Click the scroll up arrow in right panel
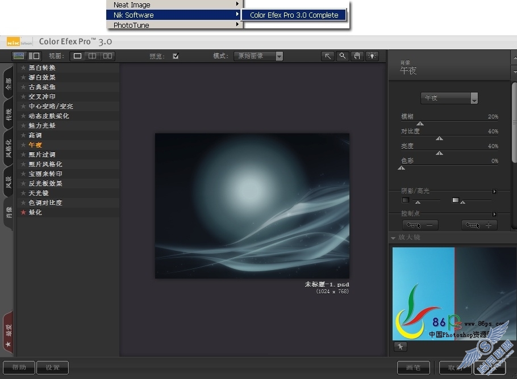Image resolution: width=517 pixels, height=379 pixels. click(x=514, y=58)
